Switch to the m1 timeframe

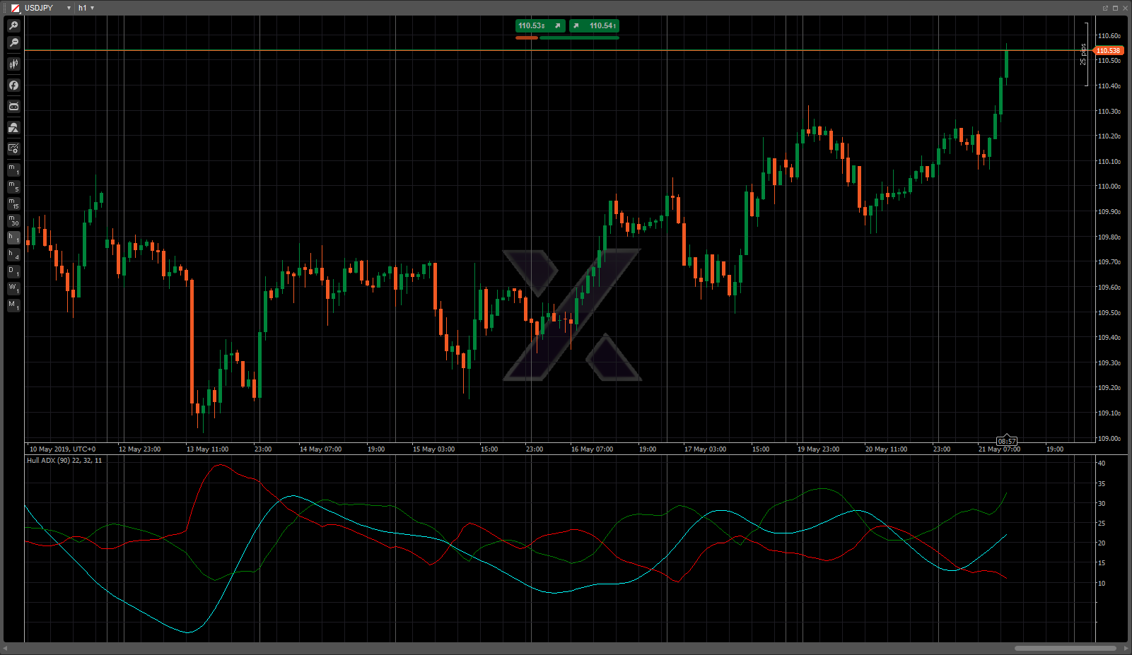(x=13, y=170)
